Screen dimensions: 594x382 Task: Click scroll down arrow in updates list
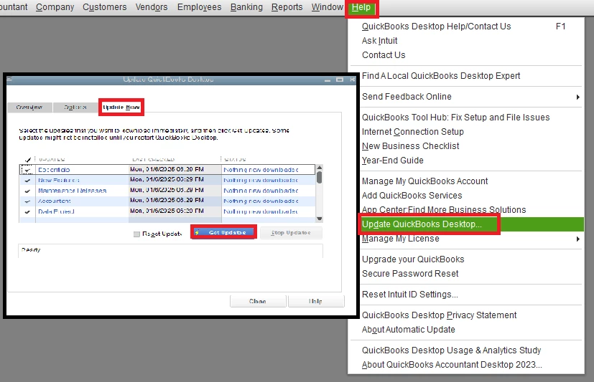[320, 219]
